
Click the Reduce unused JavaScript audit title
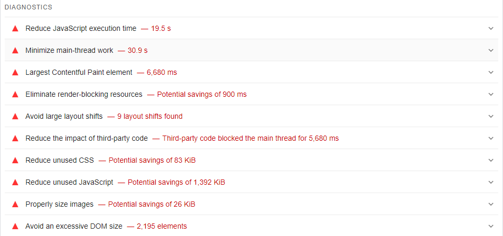(69, 182)
